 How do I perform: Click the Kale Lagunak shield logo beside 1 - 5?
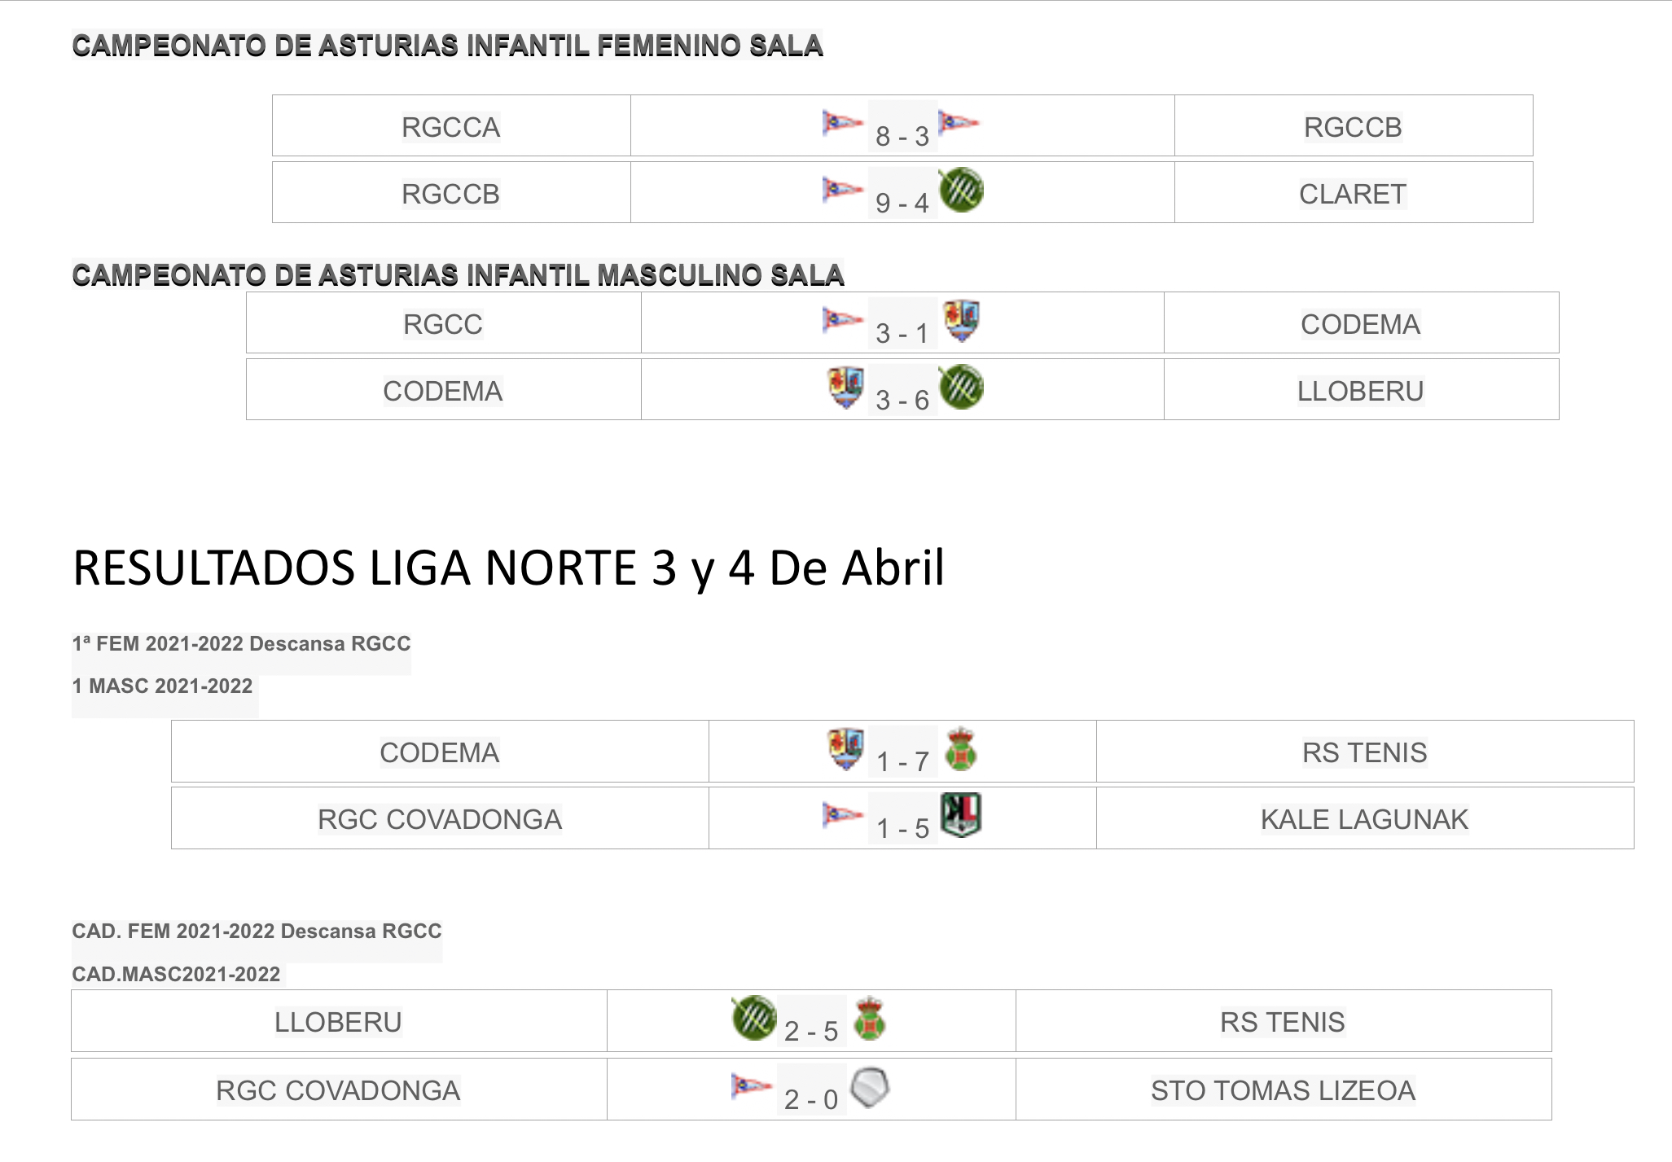point(961,815)
